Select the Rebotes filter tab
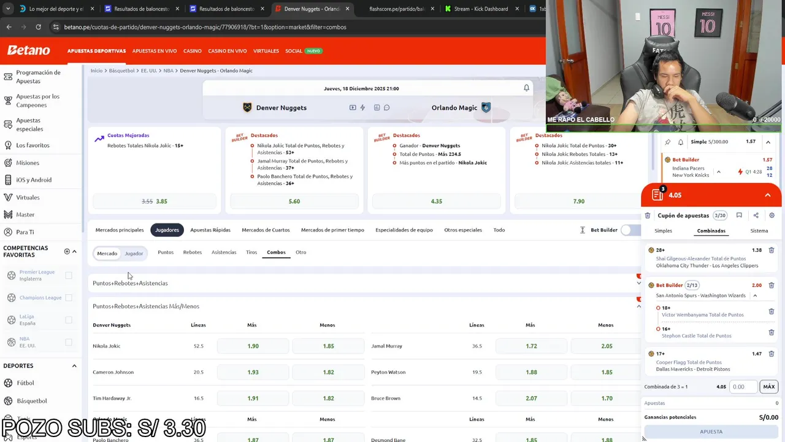This screenshot has height=442, width=785. click(x=193, y=252)
